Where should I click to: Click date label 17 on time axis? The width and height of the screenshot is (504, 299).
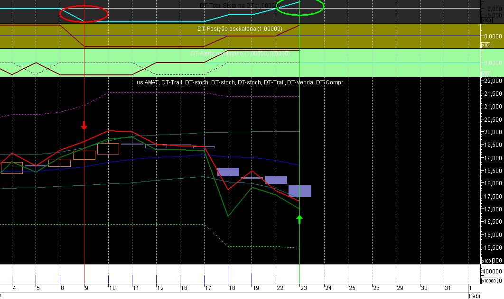[x=208, y=288]
